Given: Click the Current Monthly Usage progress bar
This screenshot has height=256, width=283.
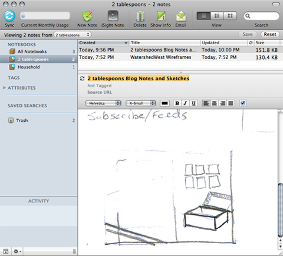Looking at the screenshot, I should [45, 15].
